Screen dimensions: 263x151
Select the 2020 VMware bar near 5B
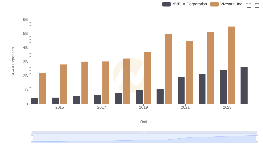pyautogui.click(x=169, y=69)
